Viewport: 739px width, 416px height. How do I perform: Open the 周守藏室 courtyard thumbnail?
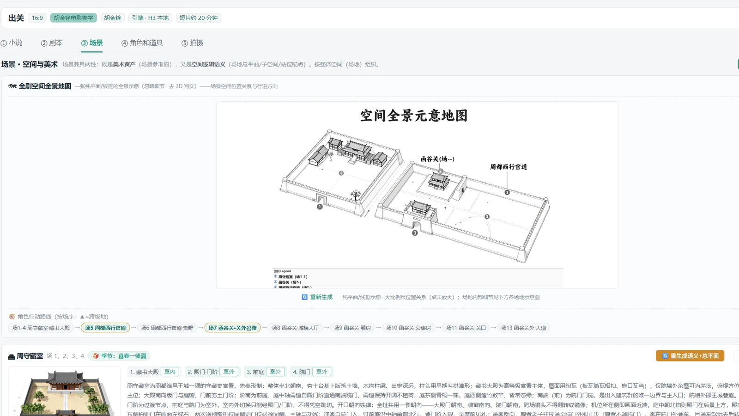click(x=64, y=392)
